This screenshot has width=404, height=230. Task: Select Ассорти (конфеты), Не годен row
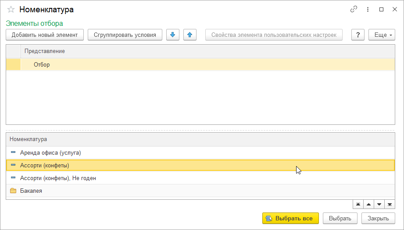click(58, 178)
